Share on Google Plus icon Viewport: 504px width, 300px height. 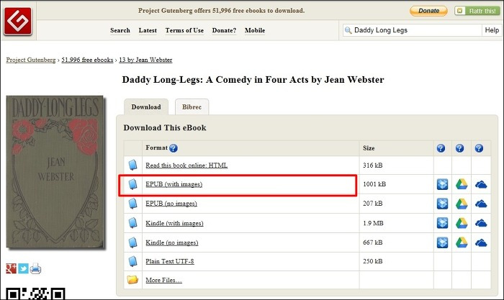pyautogui.click(x=11, y=268)
